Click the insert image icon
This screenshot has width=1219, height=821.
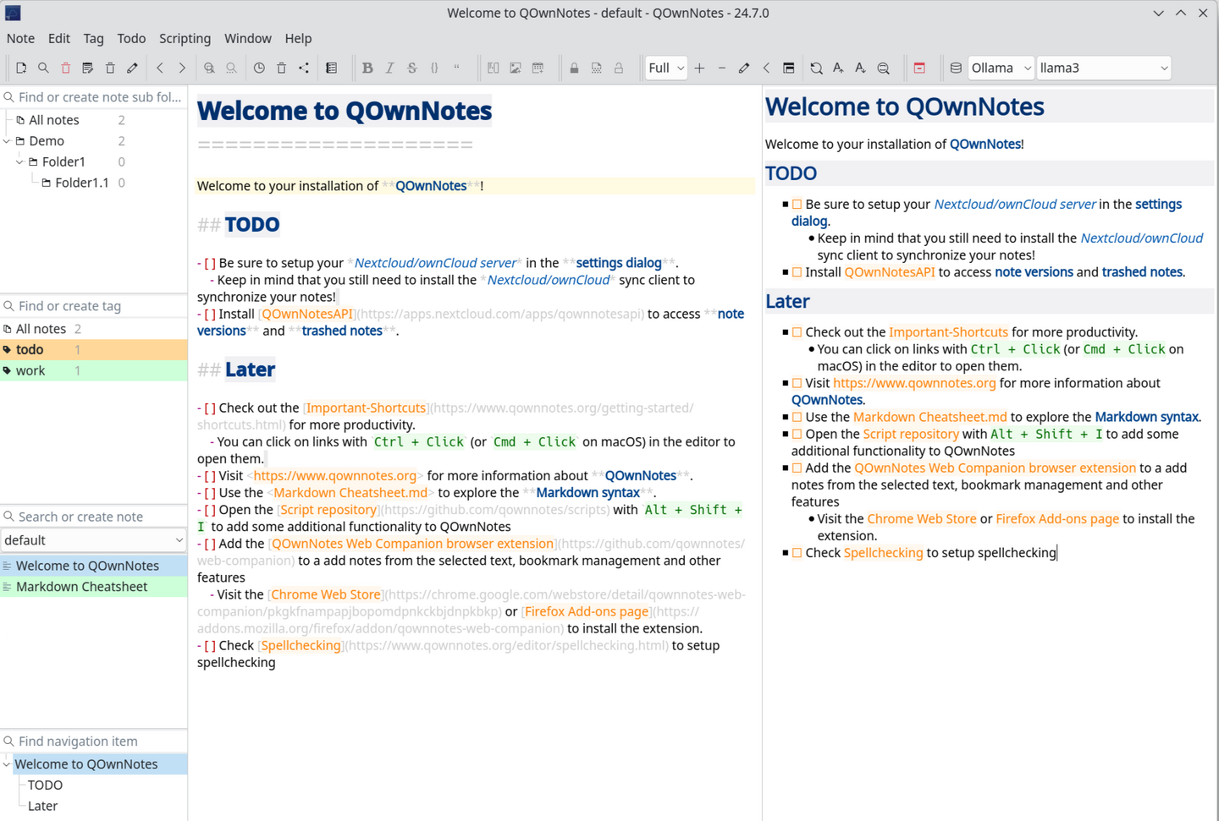pos(516,68)
